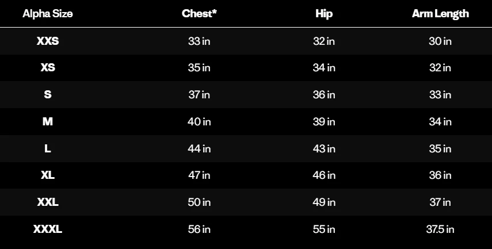The height and width of the screenshot is (249, 492).
Task: Select the L size row label
Action: pos(48,148)
